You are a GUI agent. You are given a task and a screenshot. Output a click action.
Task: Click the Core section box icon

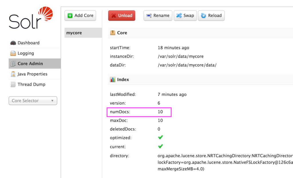point(113,33)
